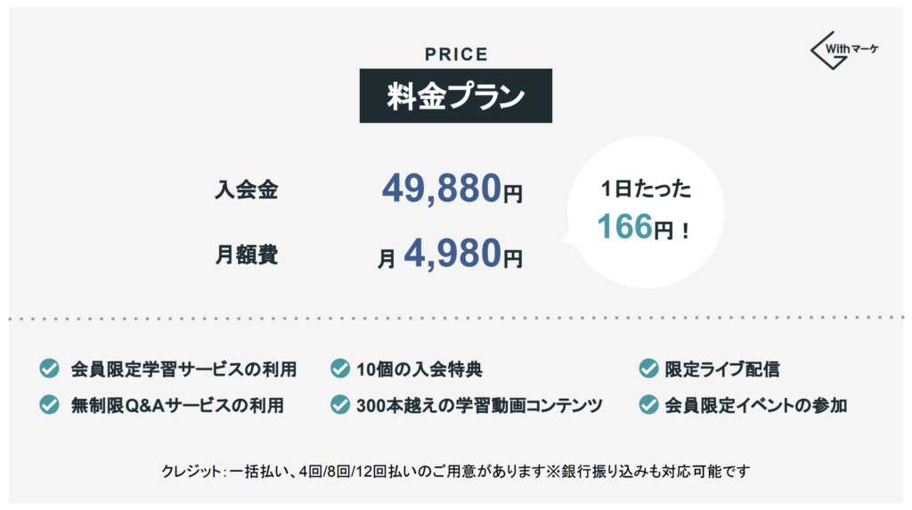Click the 月 4,980円 monthly fee amount

450,255
